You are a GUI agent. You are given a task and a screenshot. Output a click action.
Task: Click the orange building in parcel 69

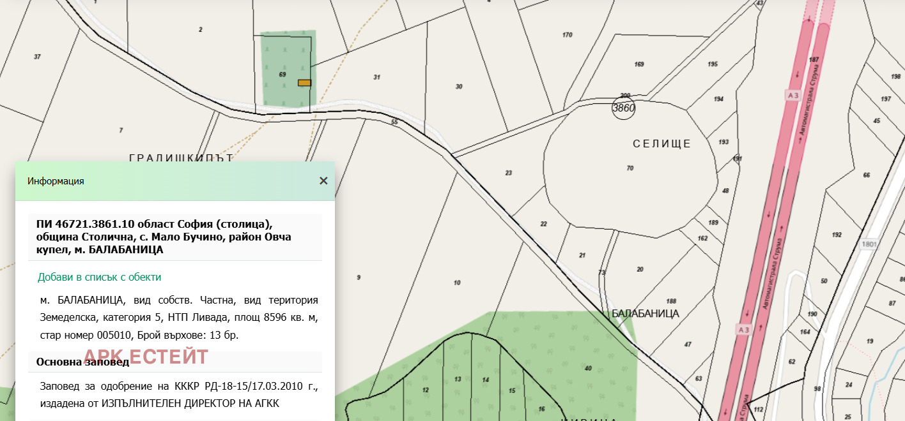click(x=304, y=82)
